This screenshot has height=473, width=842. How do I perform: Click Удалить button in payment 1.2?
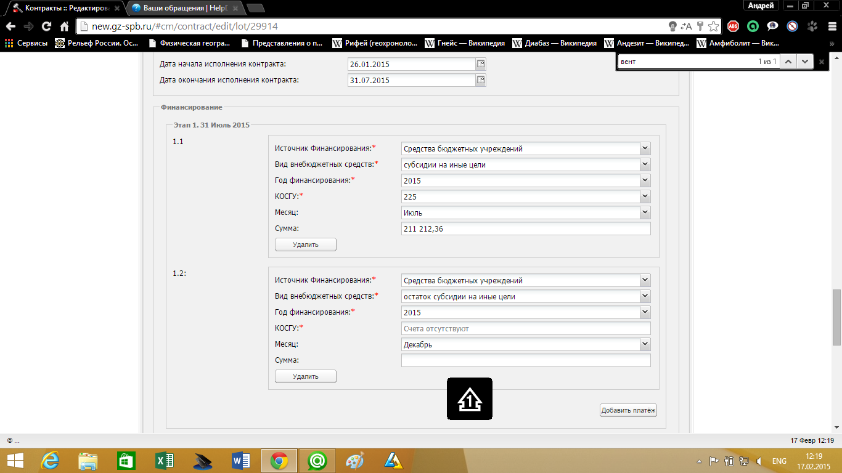(x=306, y=376)
